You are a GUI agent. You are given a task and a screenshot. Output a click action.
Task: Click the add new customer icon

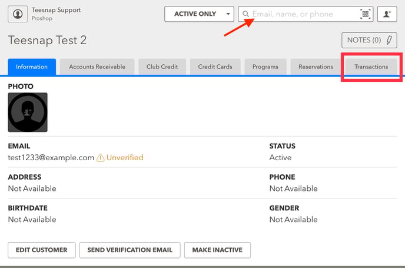point(387,14)
